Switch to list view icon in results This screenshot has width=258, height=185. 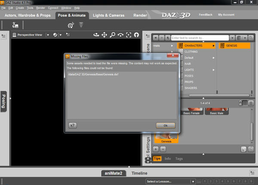pyautogui.click(x=251, y=103)
